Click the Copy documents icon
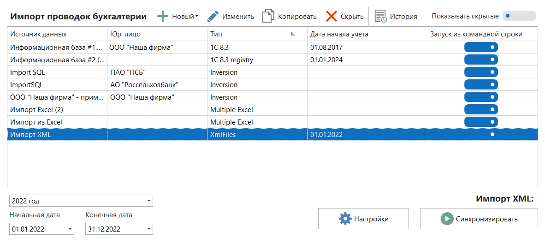Screen dimensions: 545x244 pyautogui.click(x=268, y=16)
